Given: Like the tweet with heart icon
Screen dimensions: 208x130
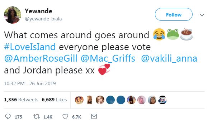Looking at the screenshot, I should click(x=65, y=117).
